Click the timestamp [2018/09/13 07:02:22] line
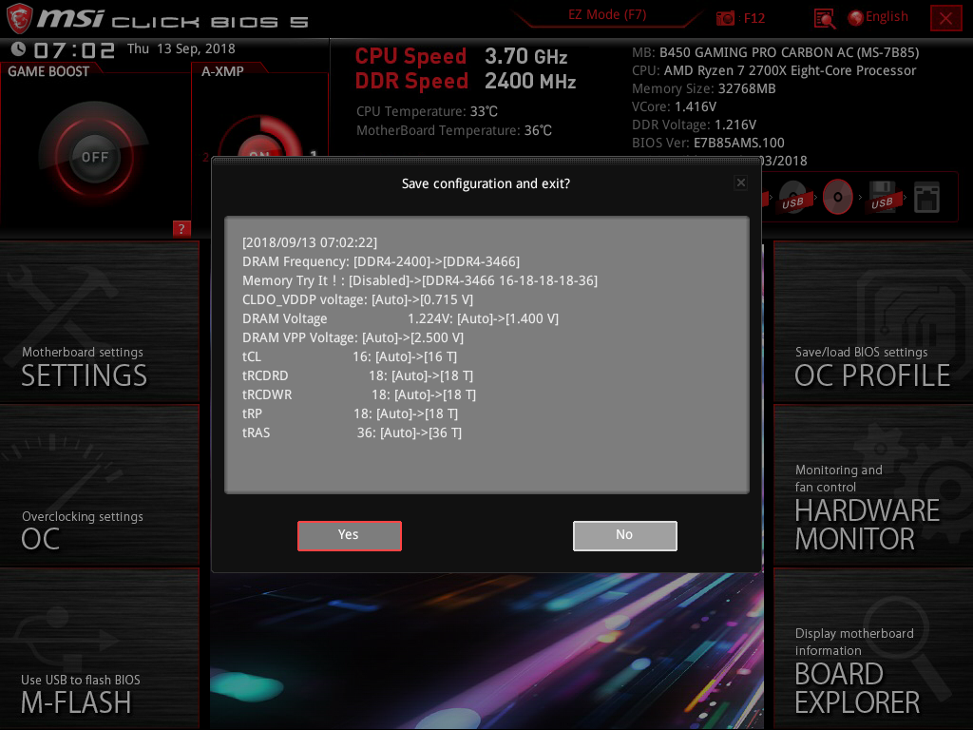973x730 pixels. point(310,242)
